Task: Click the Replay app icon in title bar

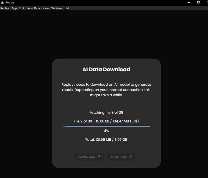Action: click(3, 2)
